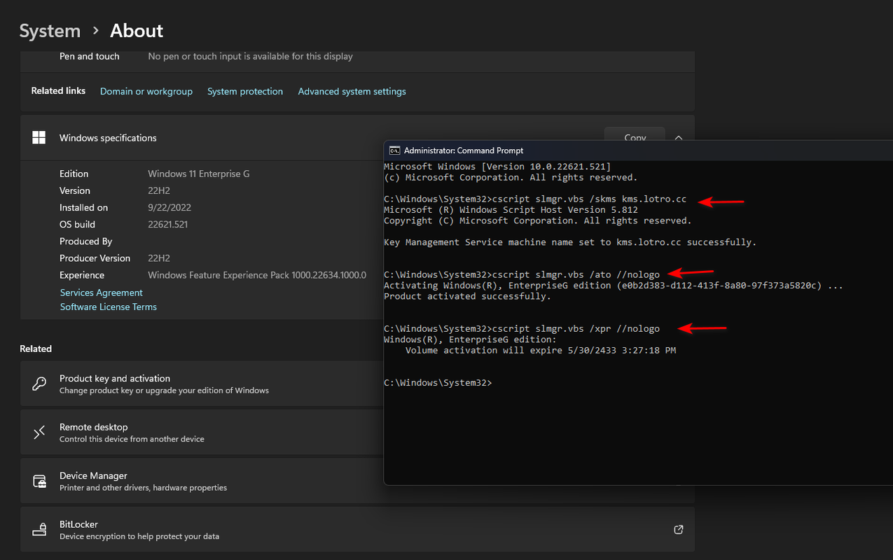Click 'No pen or touch input is available' text
The height and width of the screenshot is (560, 893).
click(251, 56)
